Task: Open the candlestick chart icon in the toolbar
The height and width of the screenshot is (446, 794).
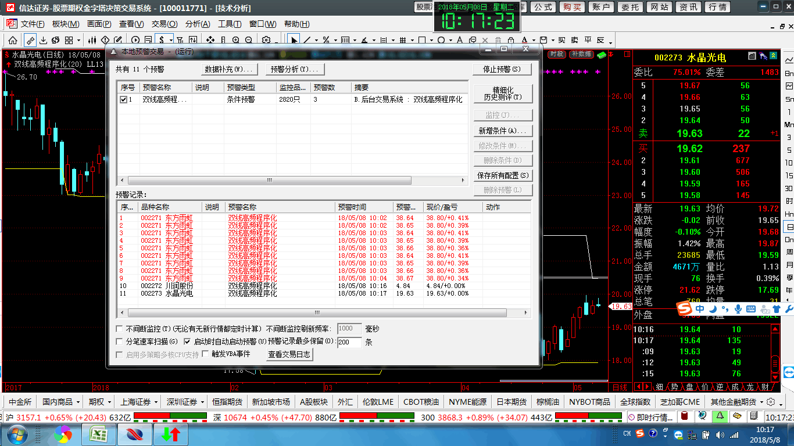Action: [x=92, y=40]
